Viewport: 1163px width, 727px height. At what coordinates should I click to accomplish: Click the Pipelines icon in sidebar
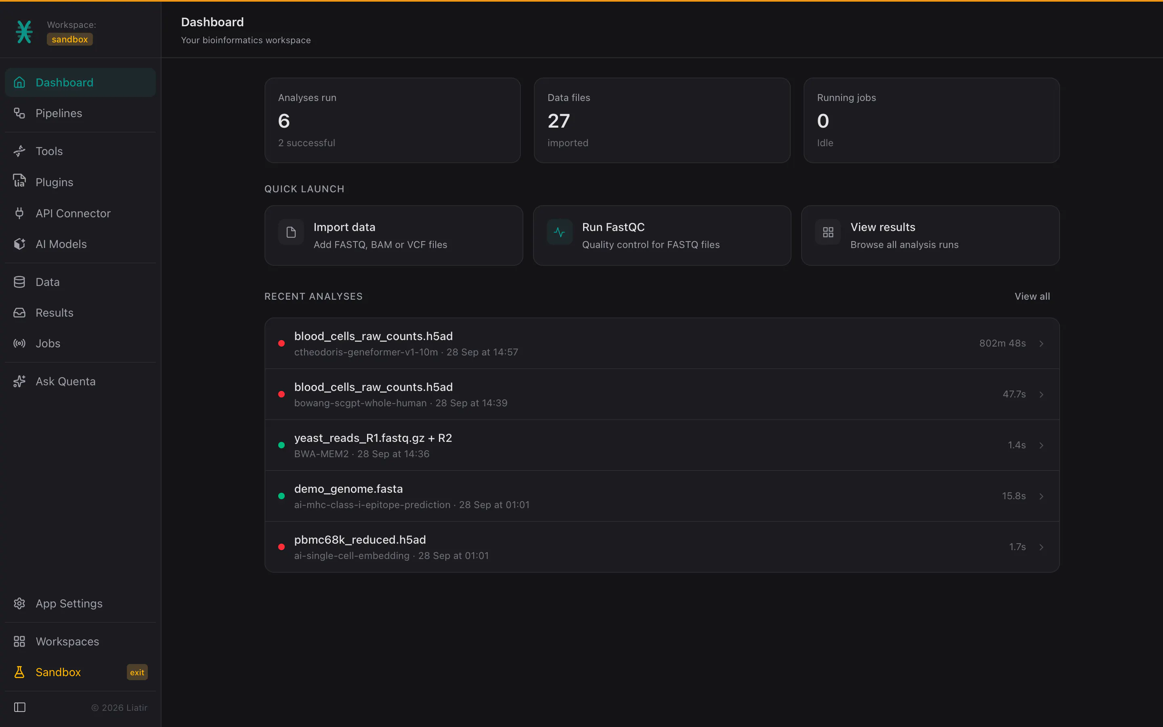(19, 113)
